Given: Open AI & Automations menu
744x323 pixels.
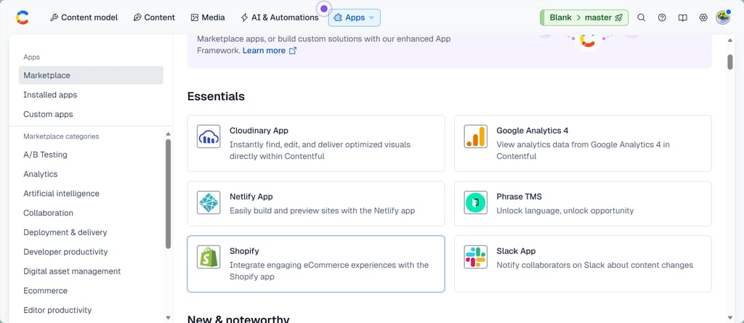Looking at the screenshot, I should [x=280, y=17].
